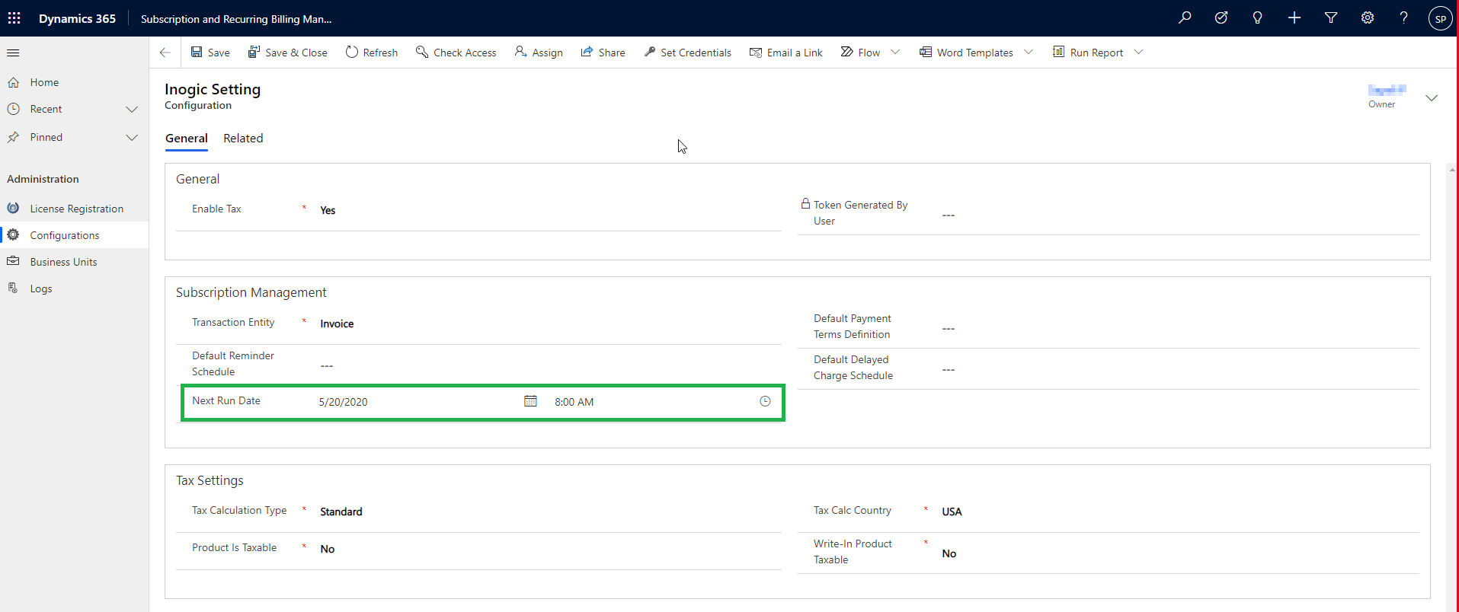Open the task flow checkmark icon
Screen dimensions: 1459x612
click(1221, 18)
